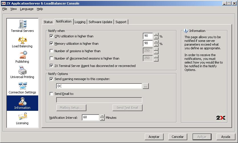Click the disconnected sessions value field

(x=148, y=58)
